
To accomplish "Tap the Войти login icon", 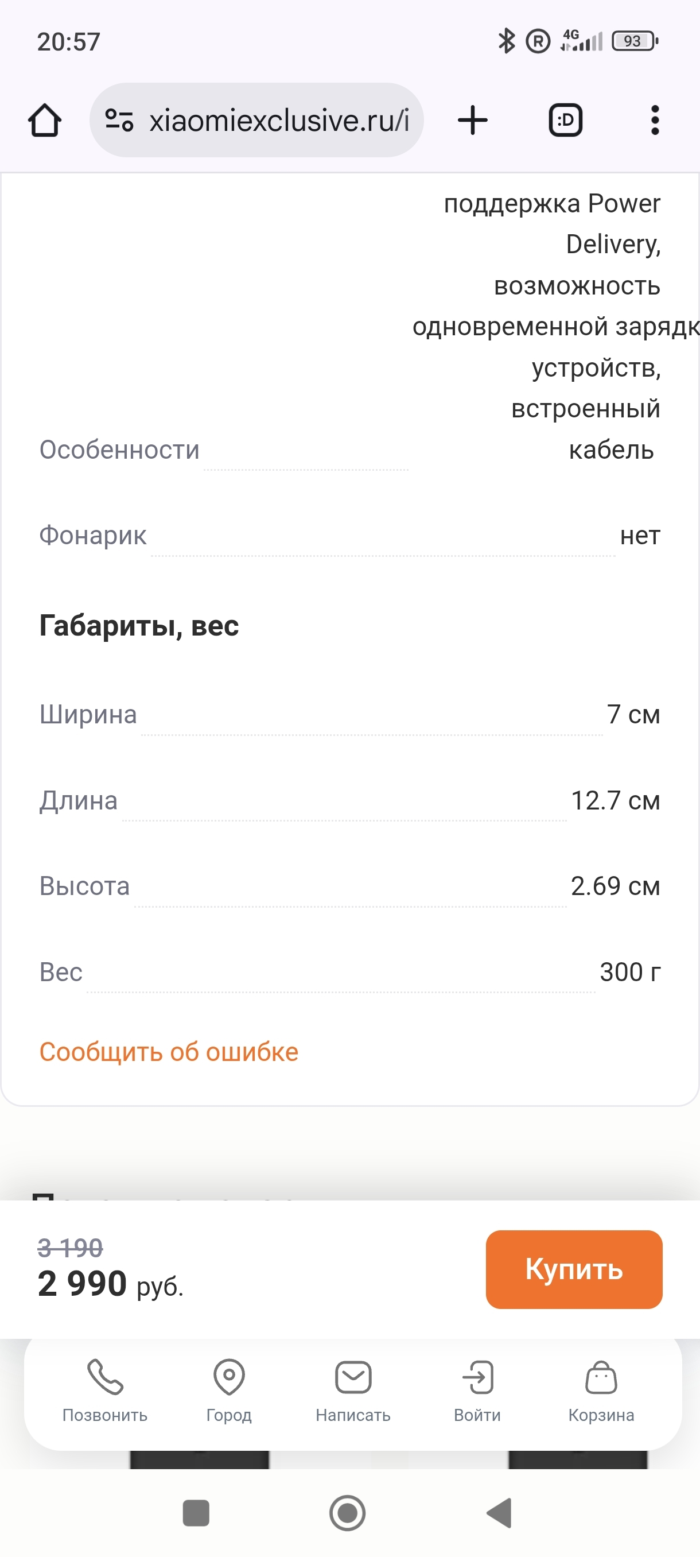I will point(477,1377).
